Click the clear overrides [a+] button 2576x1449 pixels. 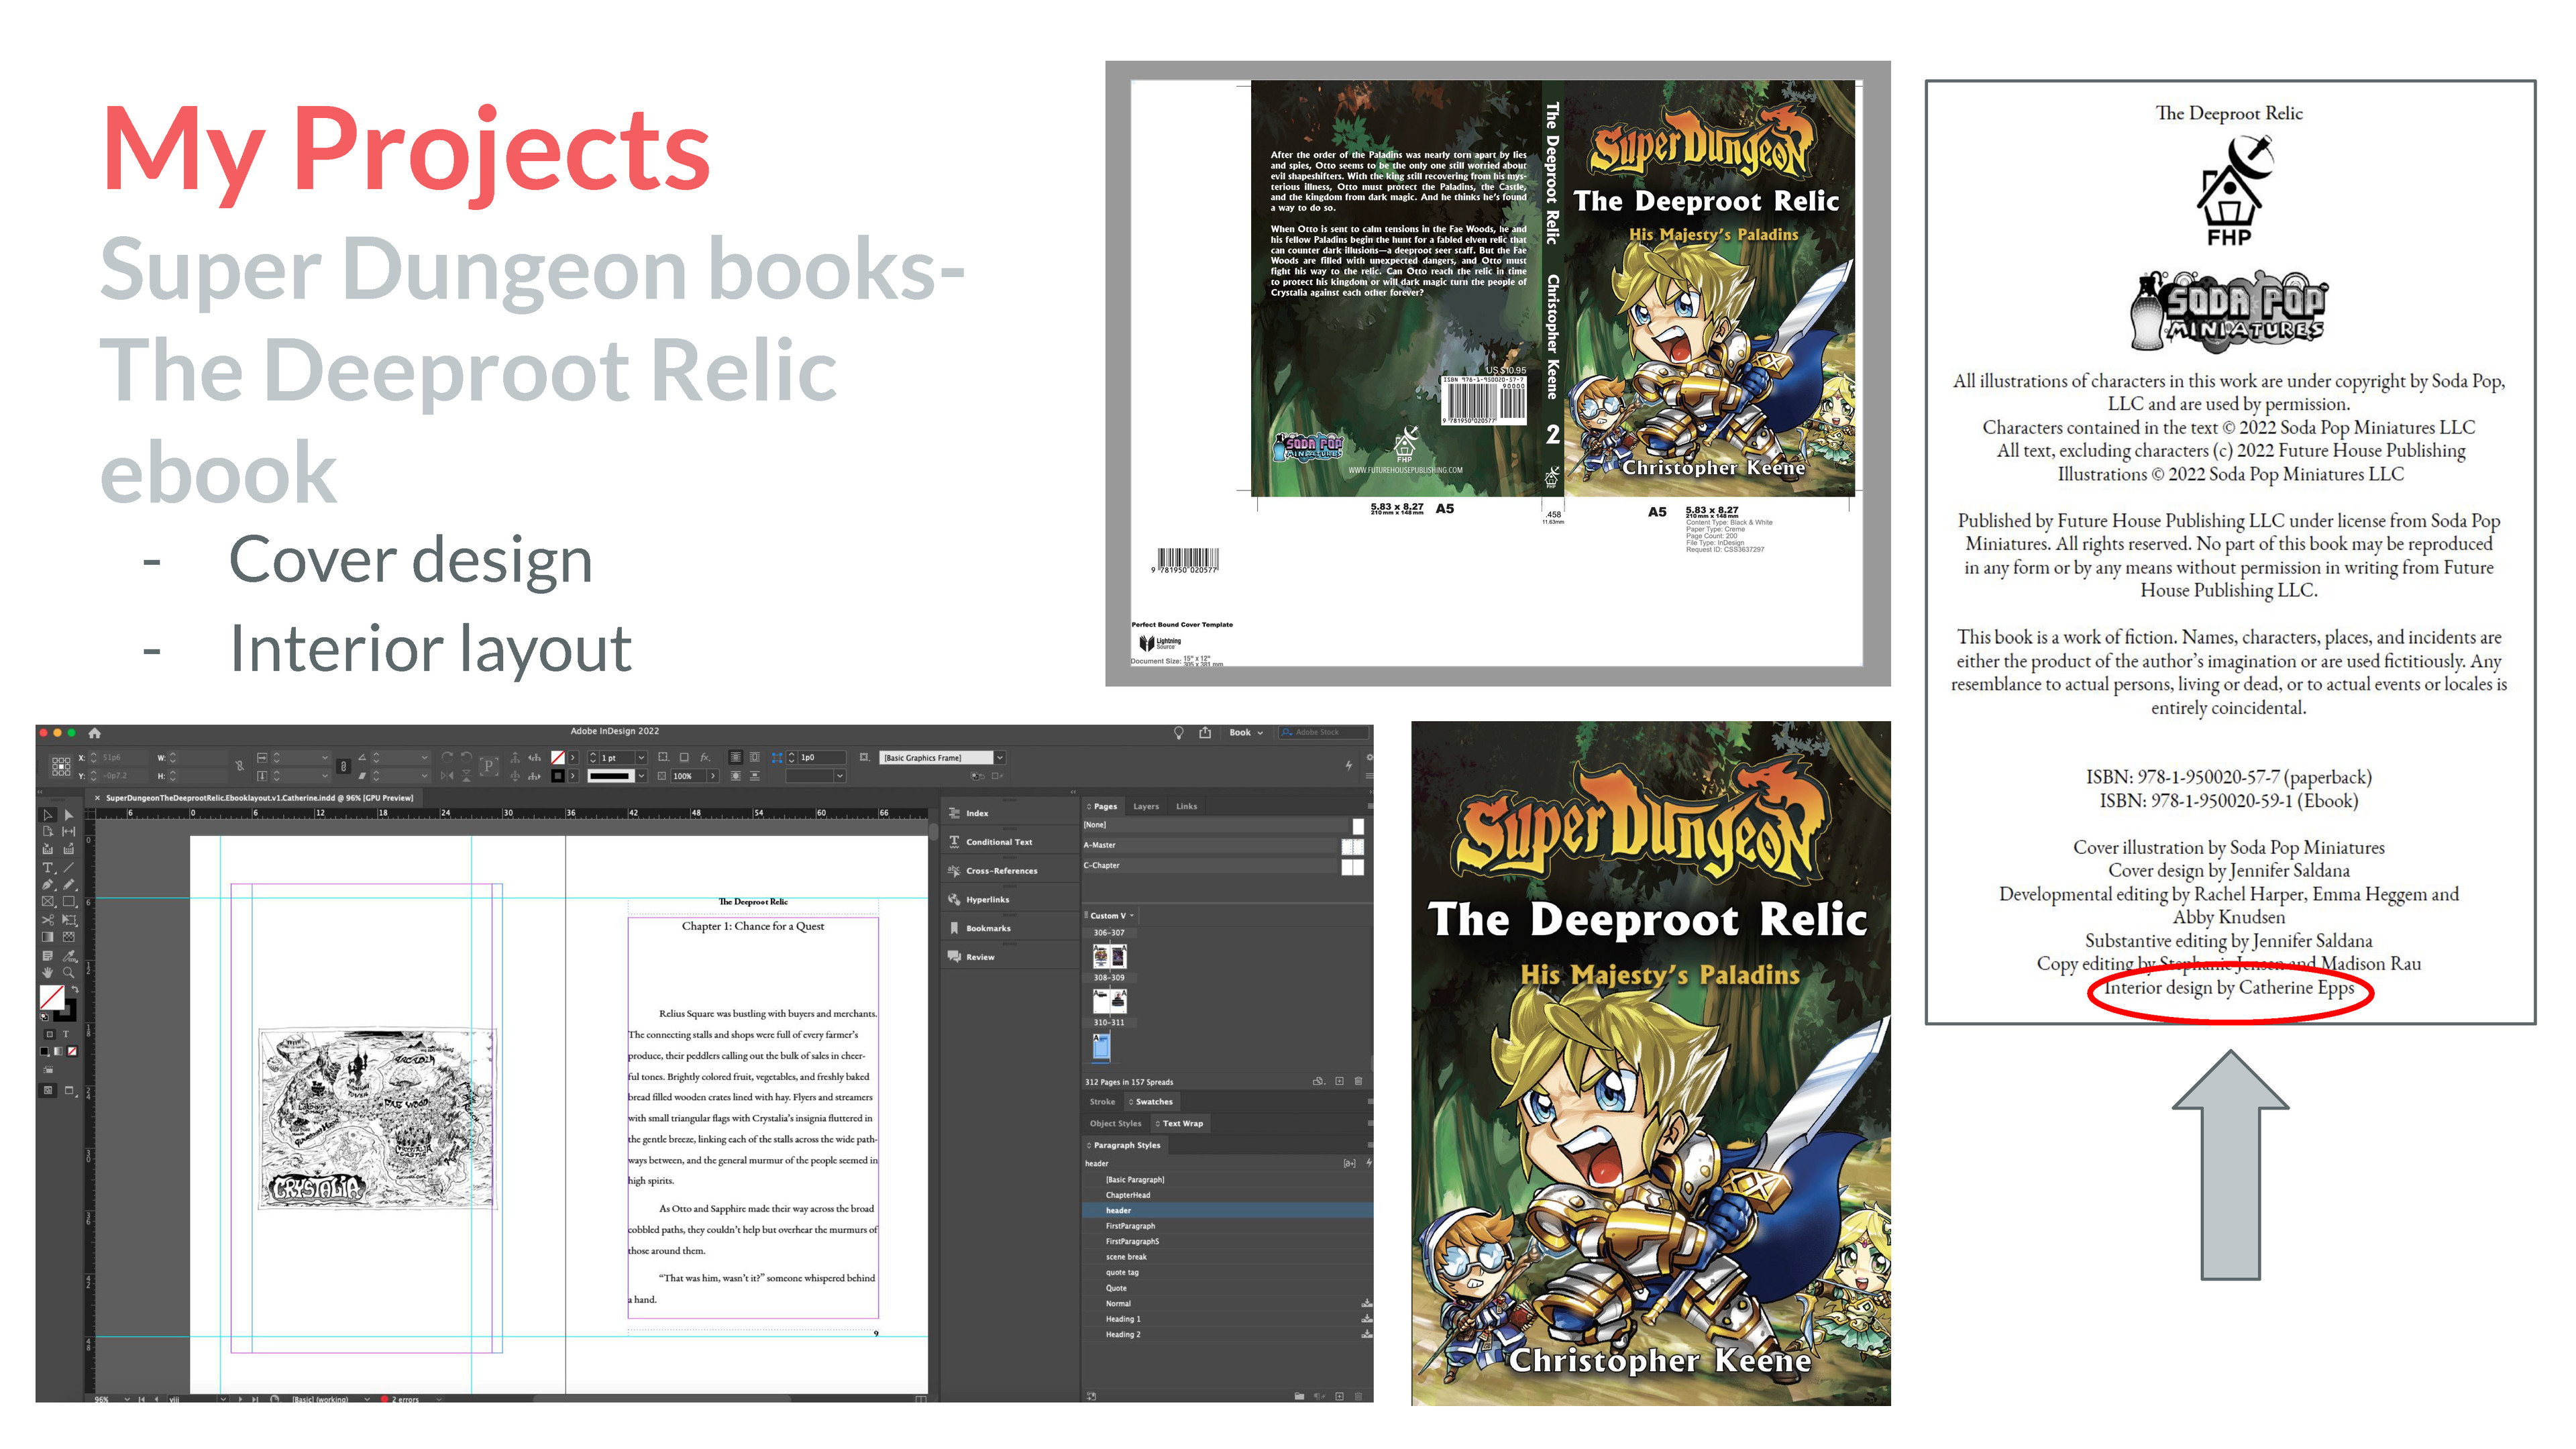(1349, 1163)
